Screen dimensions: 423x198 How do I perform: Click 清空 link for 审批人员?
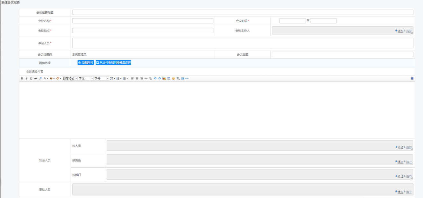coord(409,192)
